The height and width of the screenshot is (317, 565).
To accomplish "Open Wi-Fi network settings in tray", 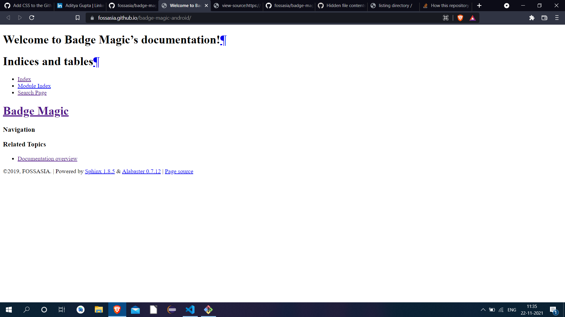I will [501, 310].
